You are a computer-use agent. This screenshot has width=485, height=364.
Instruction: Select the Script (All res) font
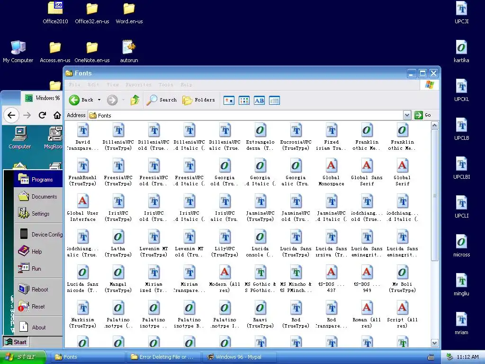[x=403, y=315]
